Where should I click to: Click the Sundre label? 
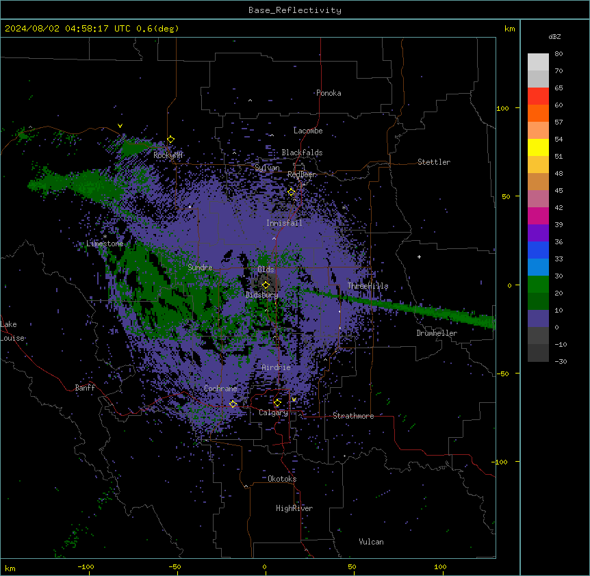tap(200, 267)
